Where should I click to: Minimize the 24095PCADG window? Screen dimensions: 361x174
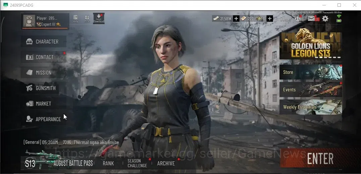click(x=324, y=5)
